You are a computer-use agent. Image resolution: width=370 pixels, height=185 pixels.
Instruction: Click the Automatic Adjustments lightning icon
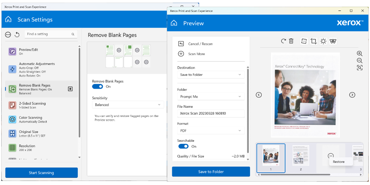point(12,69)
